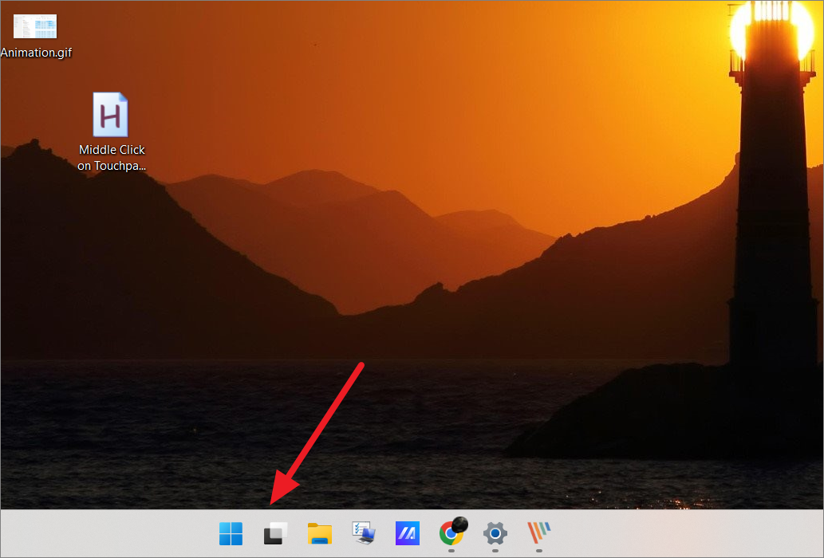Viewport: 824px width, 558px height.
Task: Open the dark overlapping-squares app beside Start
Action: [274, 534]
